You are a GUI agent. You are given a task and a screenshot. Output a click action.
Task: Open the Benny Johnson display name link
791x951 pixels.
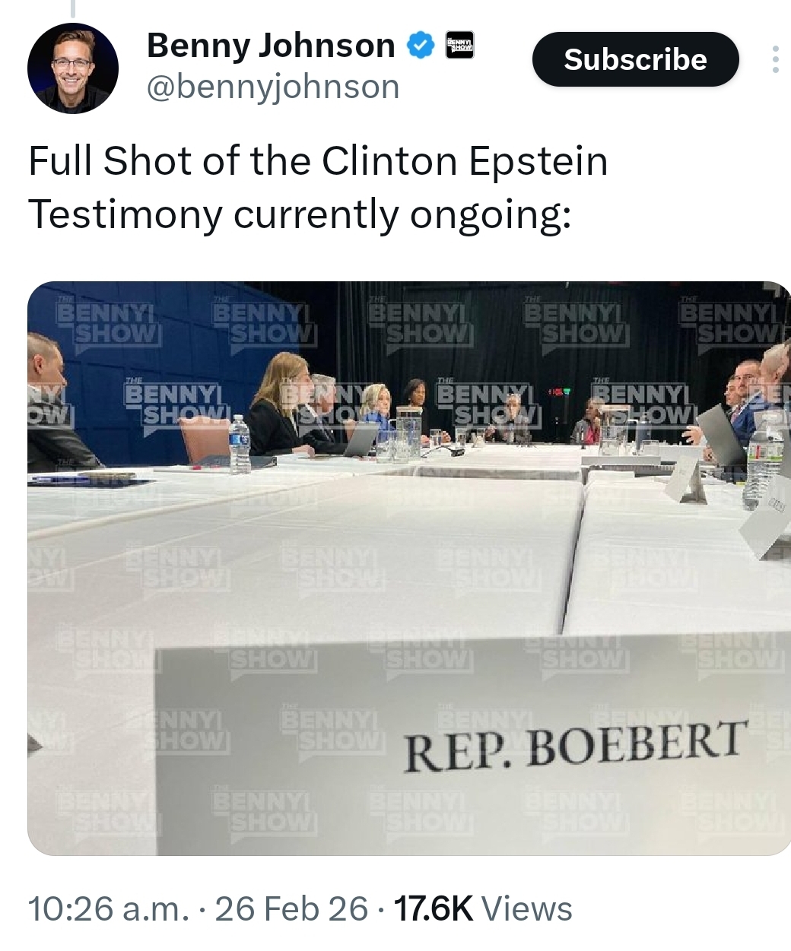270,46
